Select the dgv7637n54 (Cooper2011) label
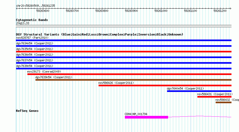 (35, 60)
